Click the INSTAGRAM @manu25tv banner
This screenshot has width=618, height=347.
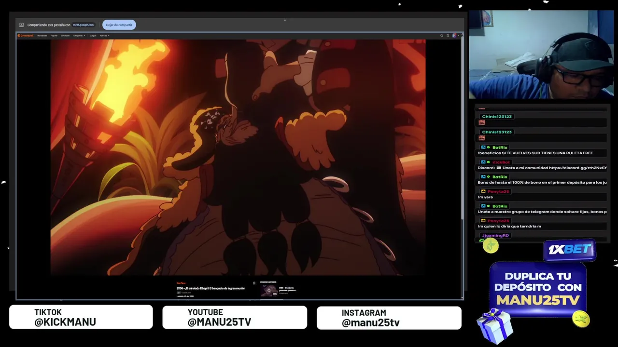389,318
